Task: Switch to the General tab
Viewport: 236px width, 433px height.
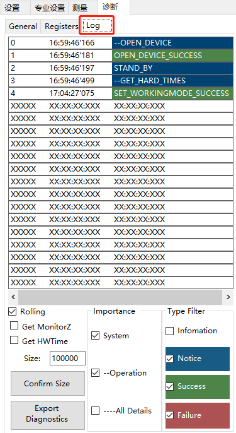Action: click(23, 27)
